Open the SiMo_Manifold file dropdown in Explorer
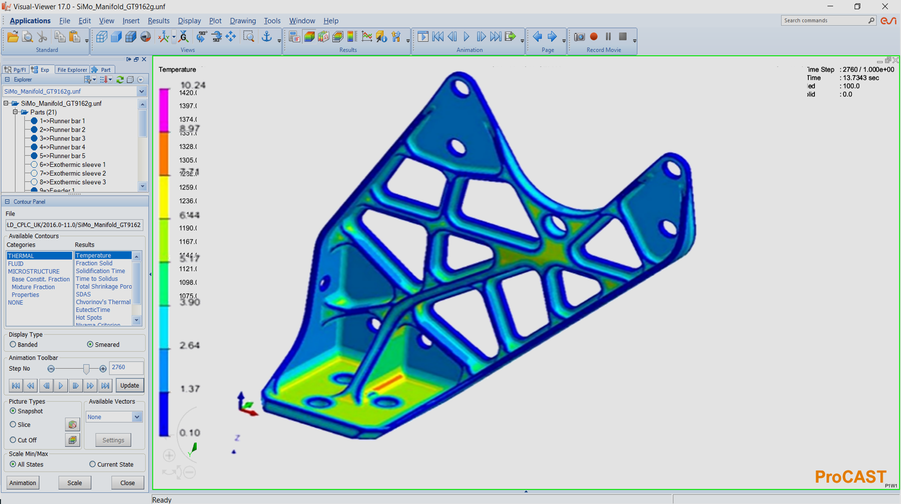901x504 pixels. [x=142, y=92]
